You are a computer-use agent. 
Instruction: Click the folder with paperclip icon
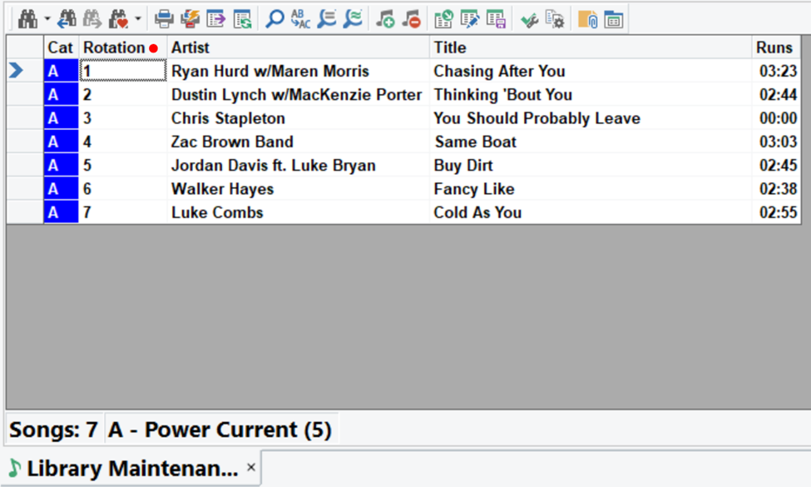pos(588,18)
